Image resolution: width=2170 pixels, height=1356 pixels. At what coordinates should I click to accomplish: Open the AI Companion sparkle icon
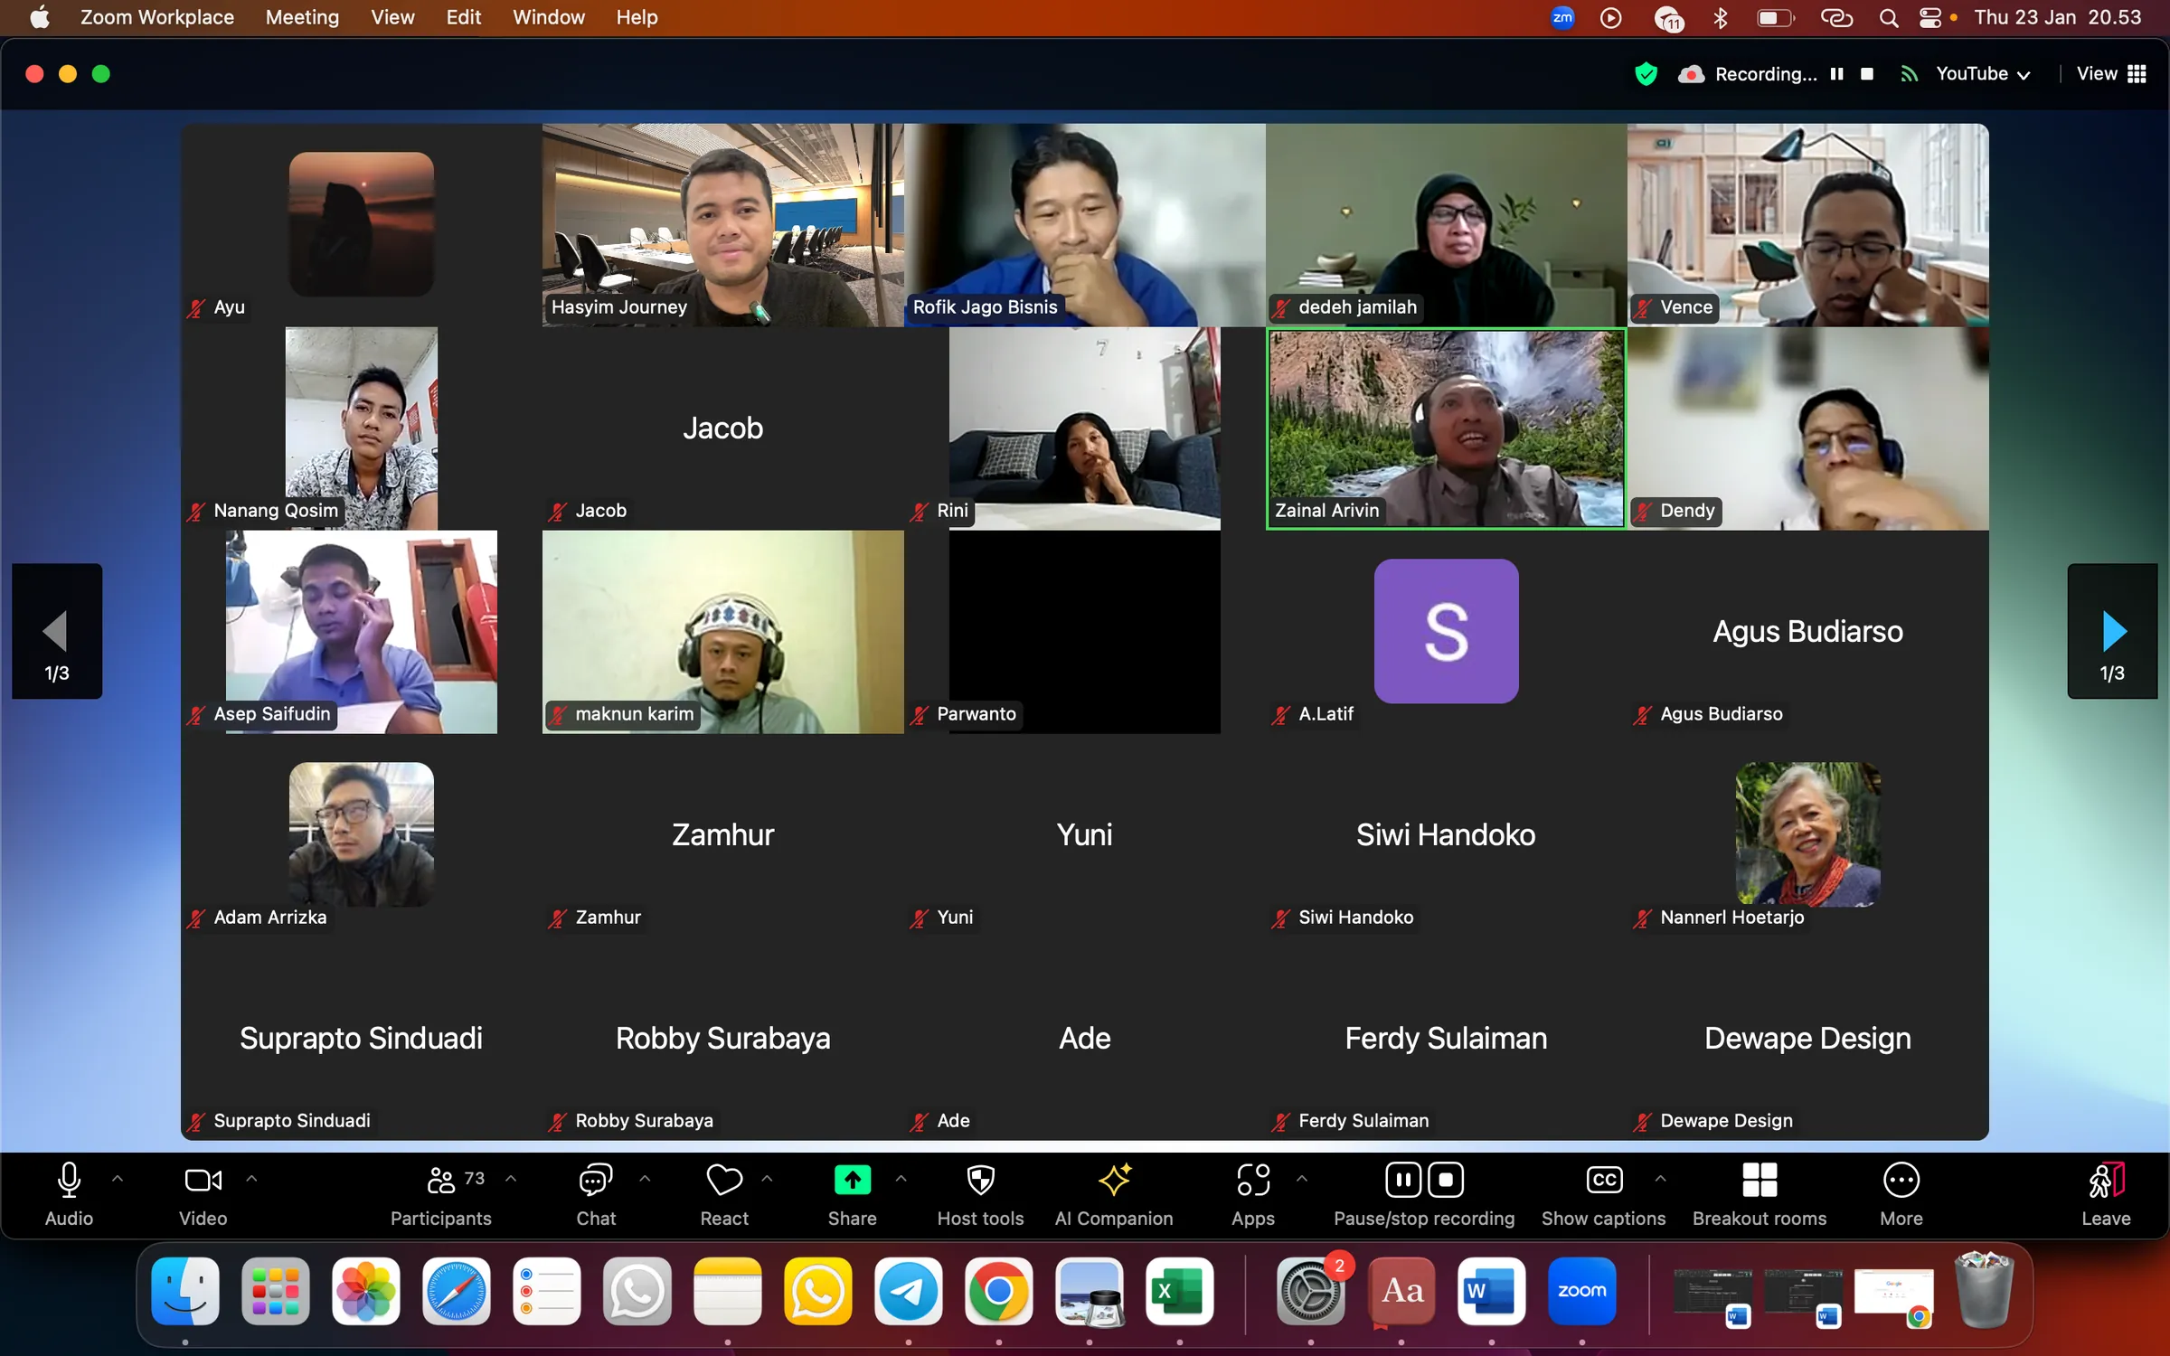[1113, 1180]
